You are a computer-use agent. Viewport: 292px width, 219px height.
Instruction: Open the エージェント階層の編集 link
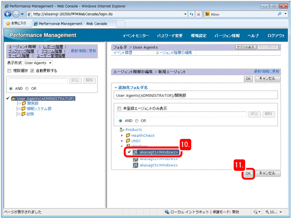174,53
